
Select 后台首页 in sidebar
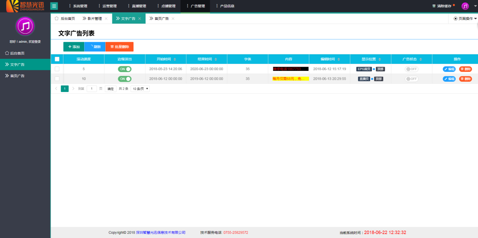(x=25, y=53)
